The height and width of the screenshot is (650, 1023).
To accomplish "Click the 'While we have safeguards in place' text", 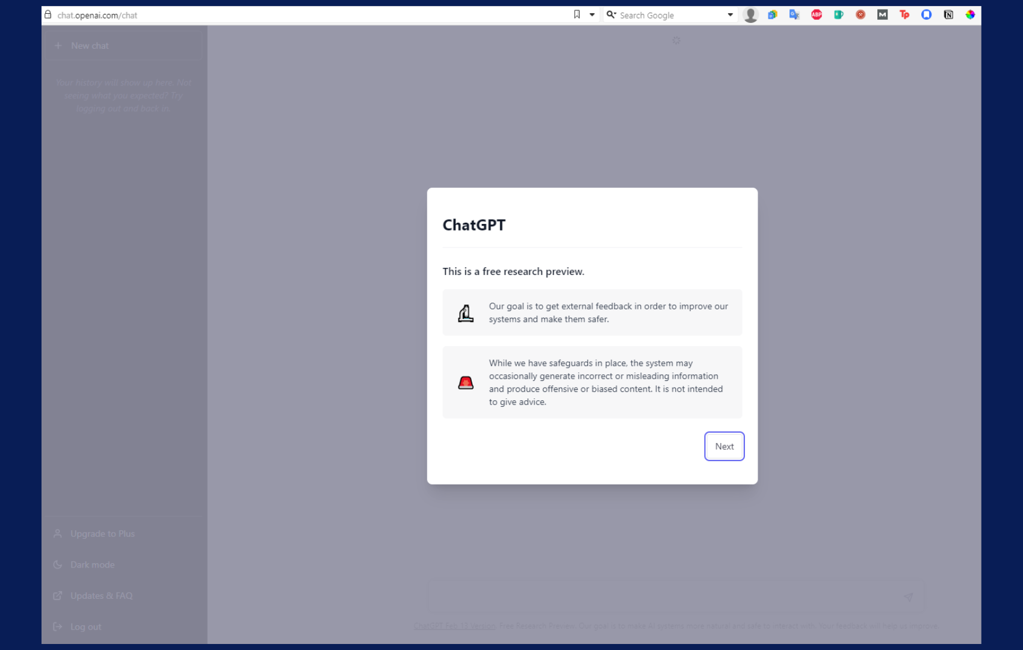I will coord(606,382).
